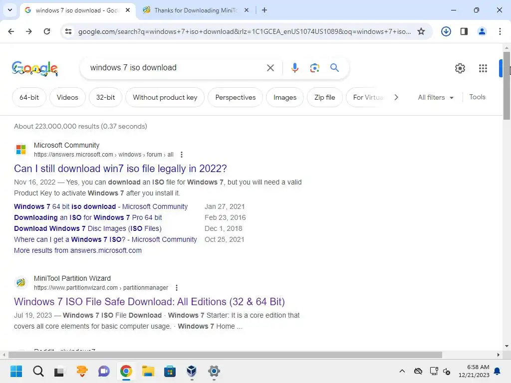Click the address bar URL

click(245, 31)
